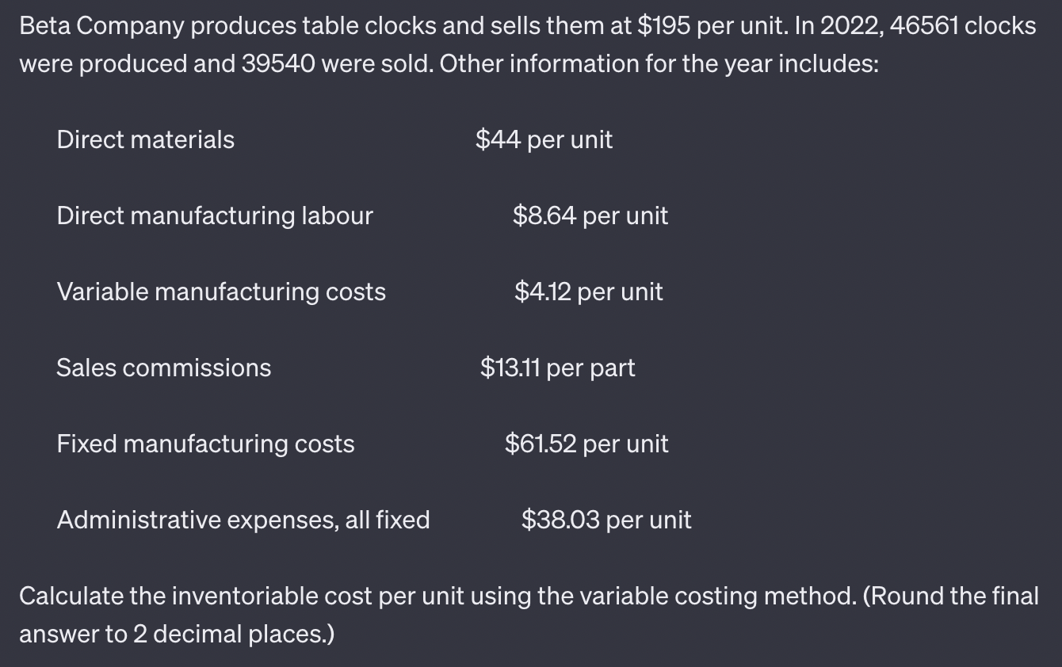Click 'Other information for the year includes' text
1062x667 pixels.
(659, 64)
